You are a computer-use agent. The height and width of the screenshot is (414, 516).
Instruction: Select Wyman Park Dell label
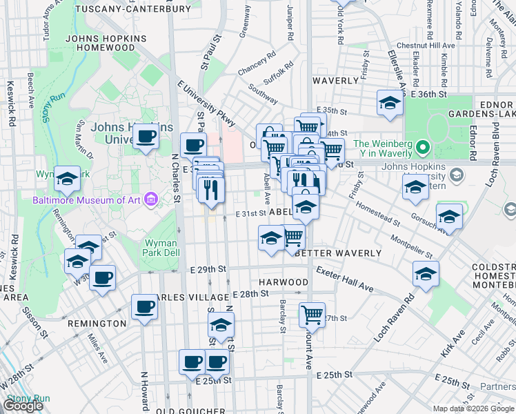pos(161,248)
